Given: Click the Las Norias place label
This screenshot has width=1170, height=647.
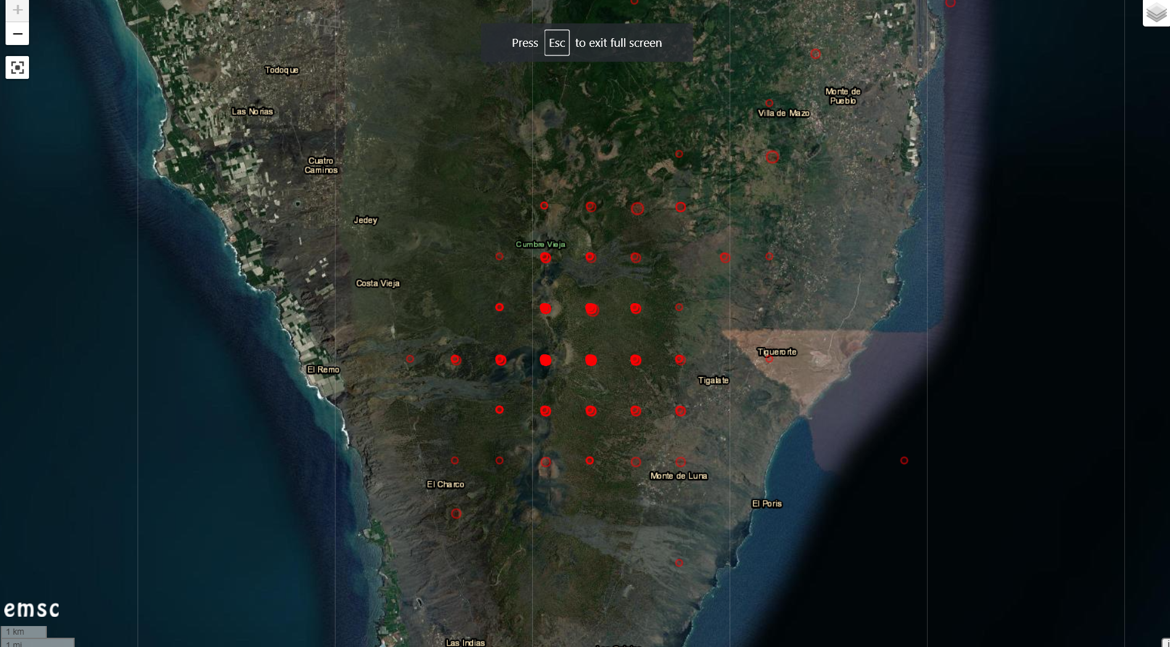Looking at the screenshot, I should (252, 112).
